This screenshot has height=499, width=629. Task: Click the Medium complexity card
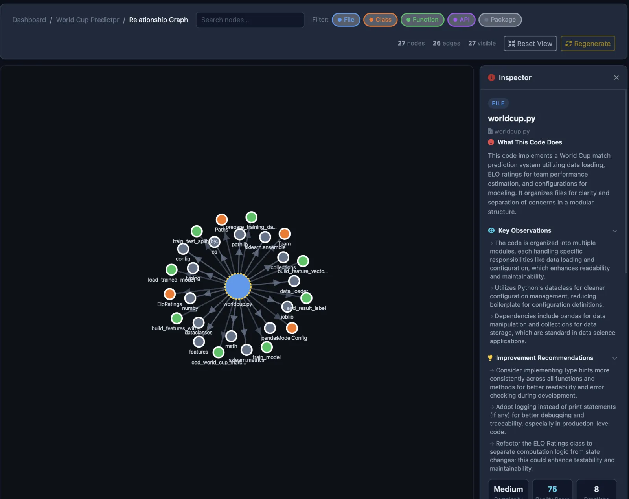click(x=508, y=489)
